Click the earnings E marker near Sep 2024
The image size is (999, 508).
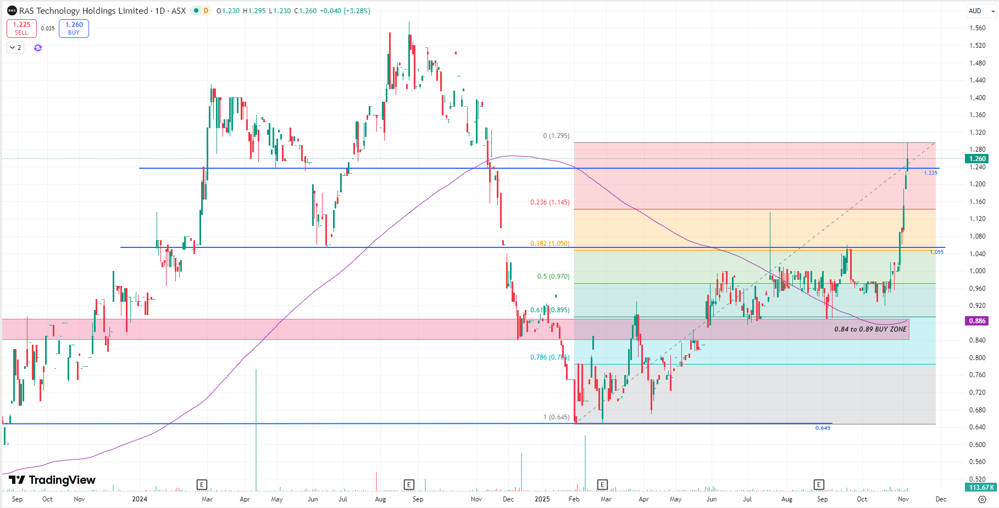(409, 484)
